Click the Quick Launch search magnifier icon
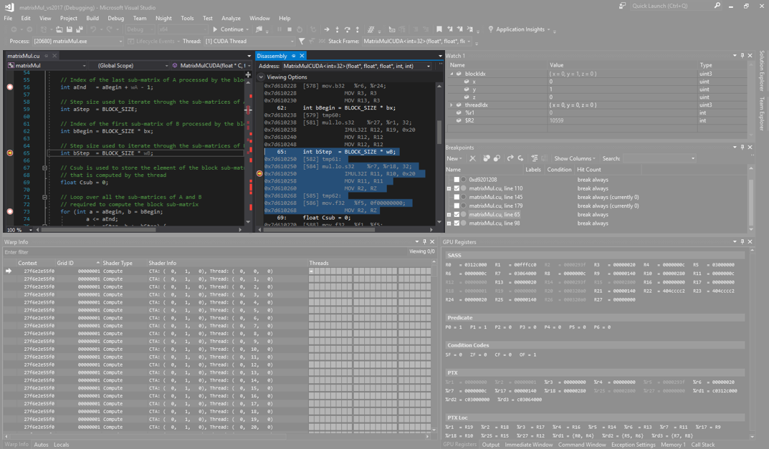This screenshot has width=769, height=449. pos(717,6)
